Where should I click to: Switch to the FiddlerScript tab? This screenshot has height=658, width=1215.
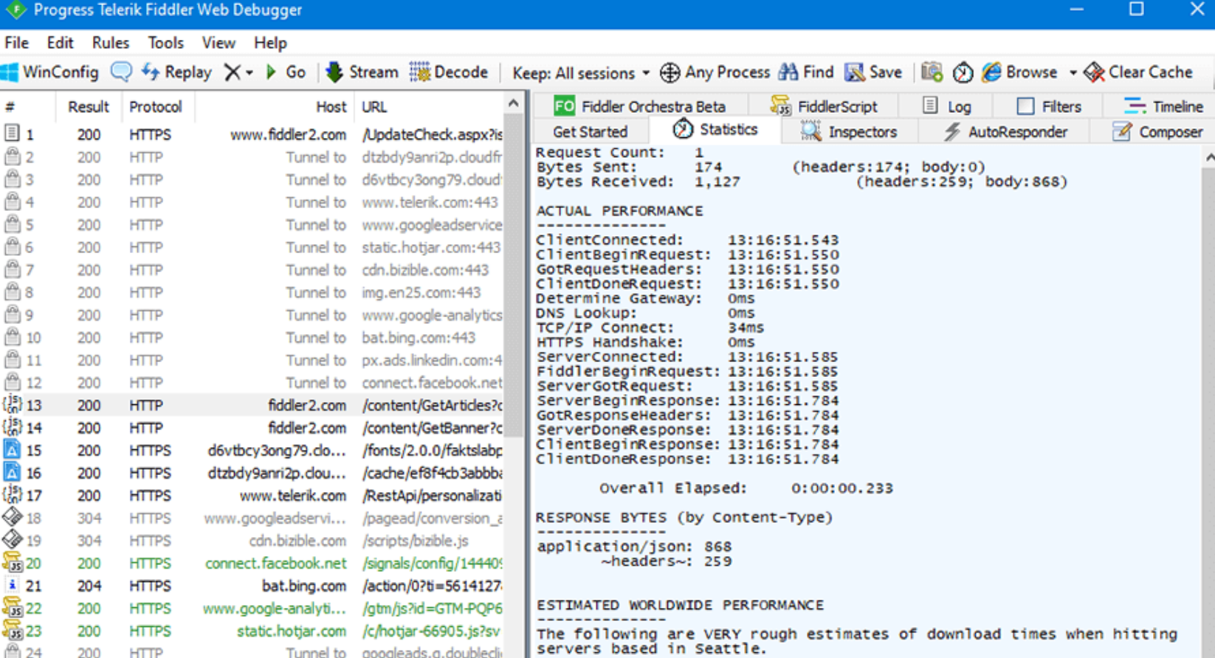[x=824, y=106]
